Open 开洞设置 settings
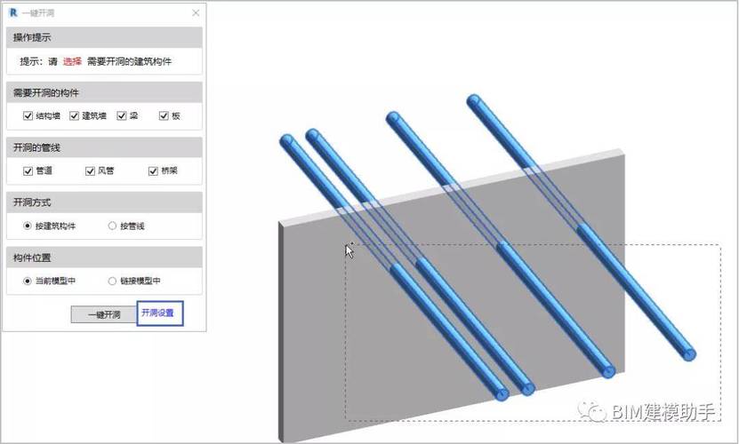739x444 pixels. [x=160, y=313]
